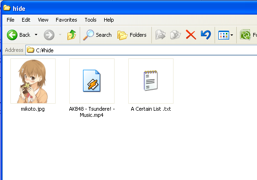Viewport: 257px width, 180px height.
Task: Open the Edit menu
Action: coord(26,20)
